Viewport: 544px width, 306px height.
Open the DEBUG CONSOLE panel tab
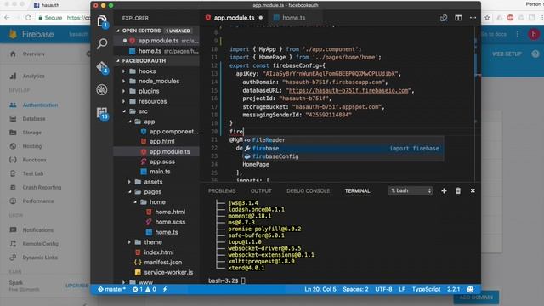click(308, 190)
